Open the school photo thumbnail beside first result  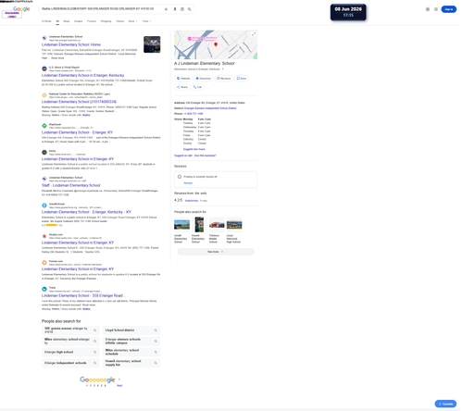click(x=152, y=44)
